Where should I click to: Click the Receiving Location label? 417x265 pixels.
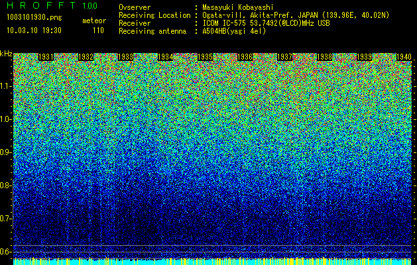(x=154, y=15)
